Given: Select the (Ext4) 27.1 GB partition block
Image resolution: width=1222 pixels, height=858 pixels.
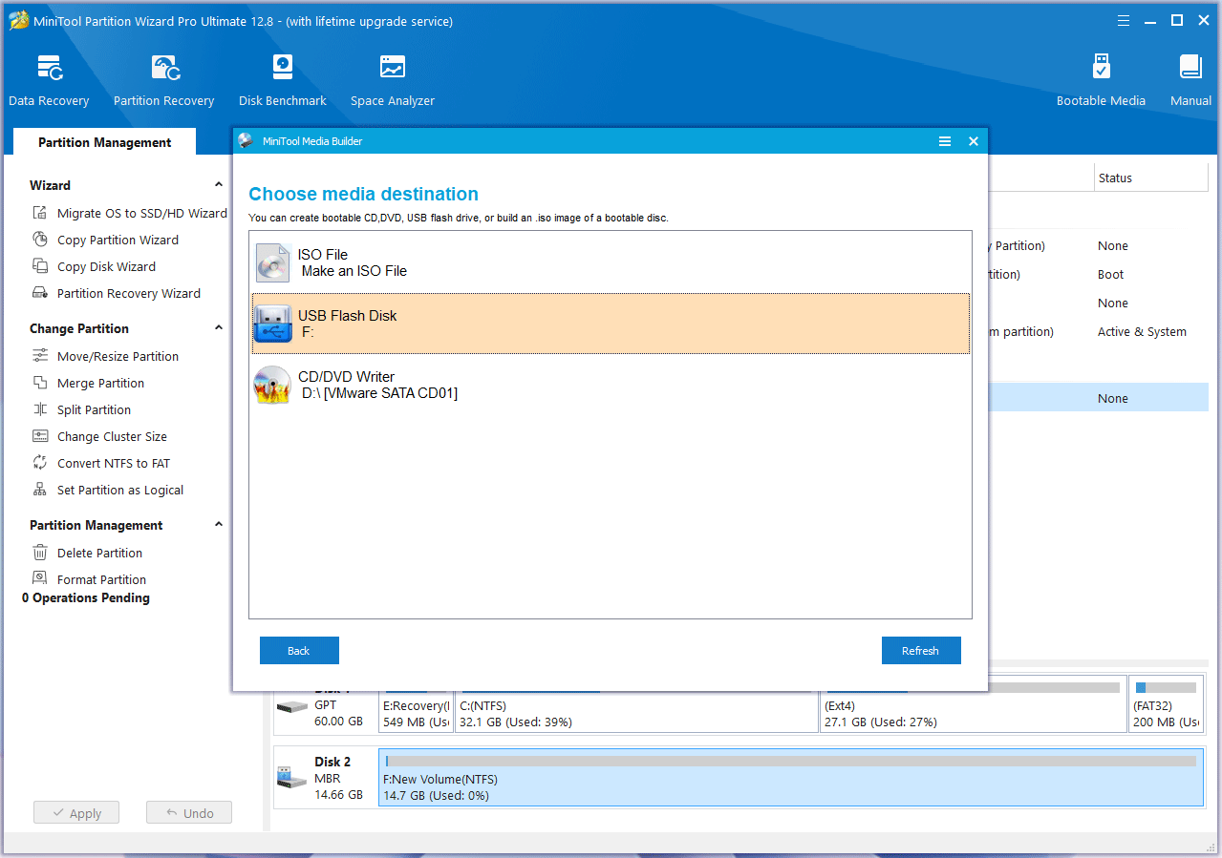Looking at the screenshot, I should [x=973, y=705].
